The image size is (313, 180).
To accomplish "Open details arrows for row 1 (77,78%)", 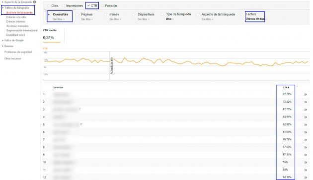I will (306, 95).
